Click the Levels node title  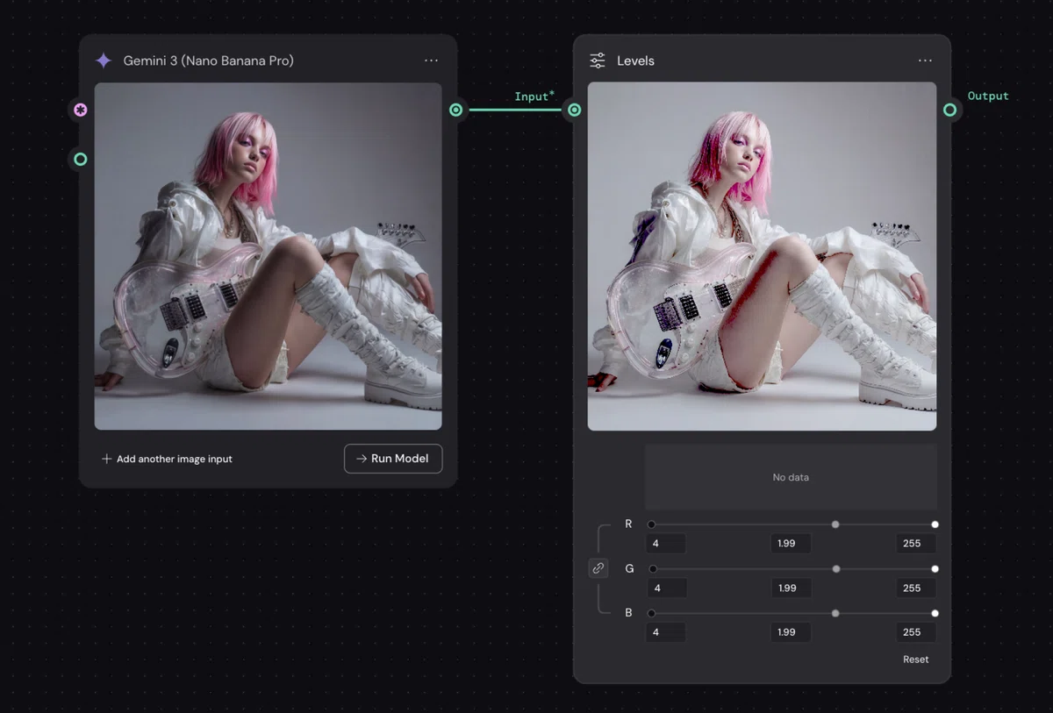635,61
